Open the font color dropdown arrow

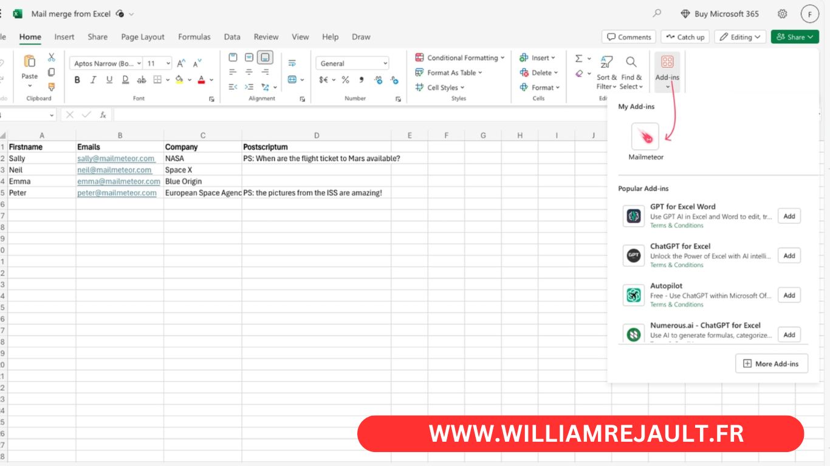coord(211,79)
